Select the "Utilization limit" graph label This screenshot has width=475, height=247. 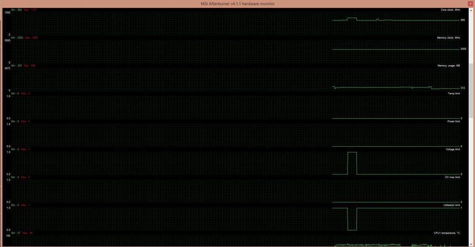coord(452,205)
